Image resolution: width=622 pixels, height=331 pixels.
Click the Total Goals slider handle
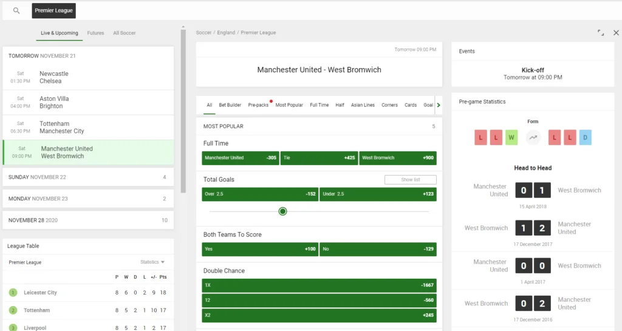tap(282, 211)
